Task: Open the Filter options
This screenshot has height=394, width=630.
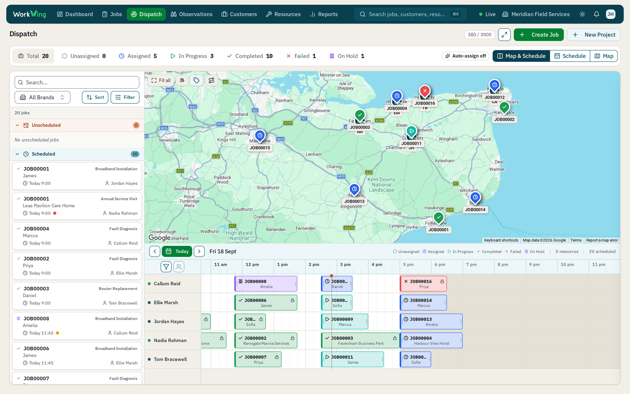Action: pyautogui.click(x=125, y=97)
